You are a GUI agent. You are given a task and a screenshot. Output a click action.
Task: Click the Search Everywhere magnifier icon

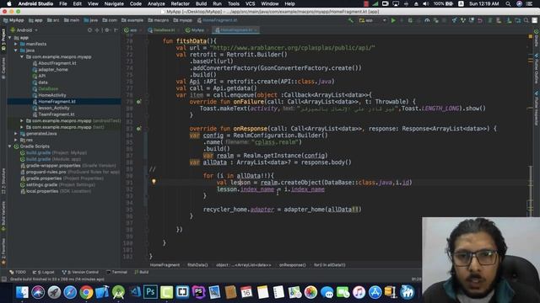pos(526,20)
